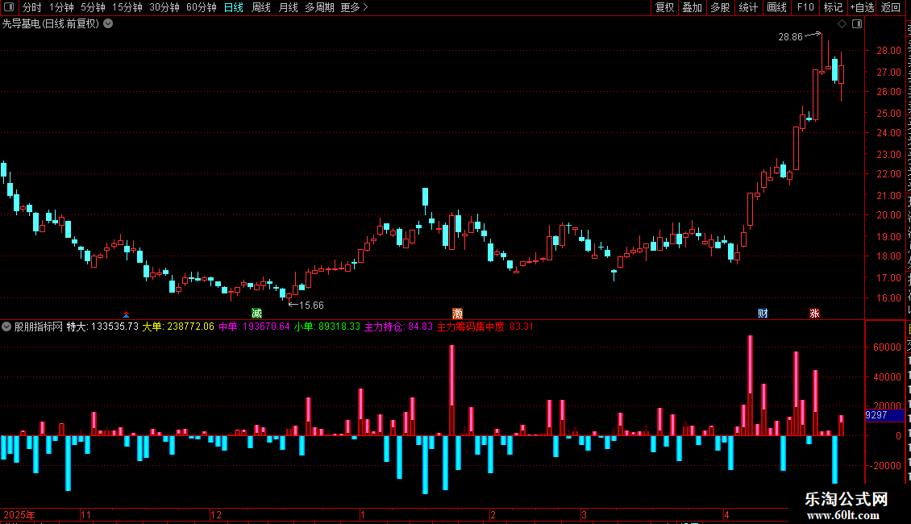The height and width of the screenshot is (524, 911).
Task: Switch to 1分钟 chart period
Action: coord(61,7)
